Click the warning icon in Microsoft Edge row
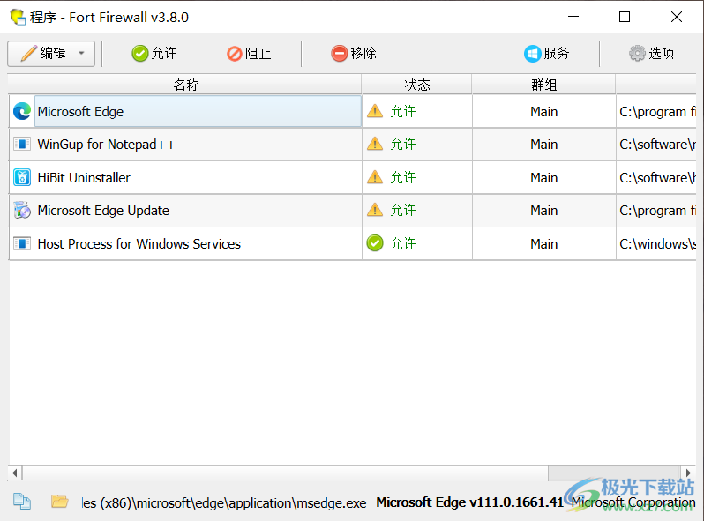This screenshot has height=521, width=704. (x=375, y=111)
